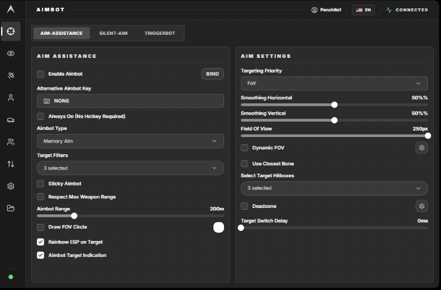
Task: Disable Aimbot Target Indication
Action: coord(41,255)
